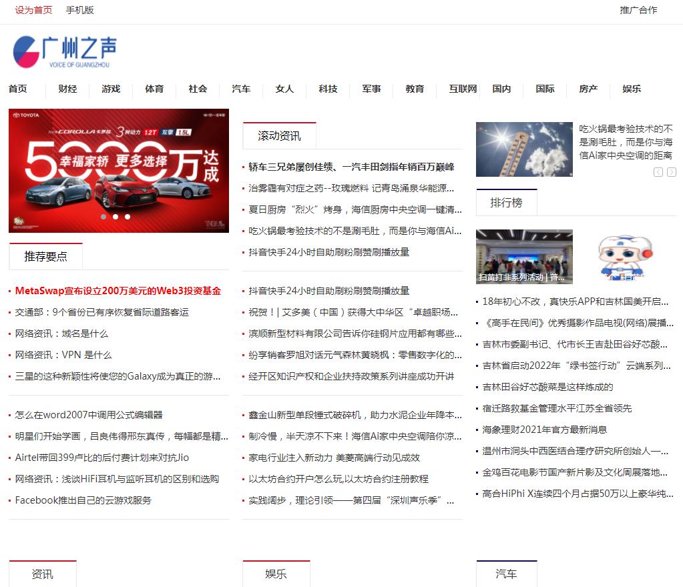Select the third carousel dot on Toyota banner
683x587 pixels.
tap(128, 217)
